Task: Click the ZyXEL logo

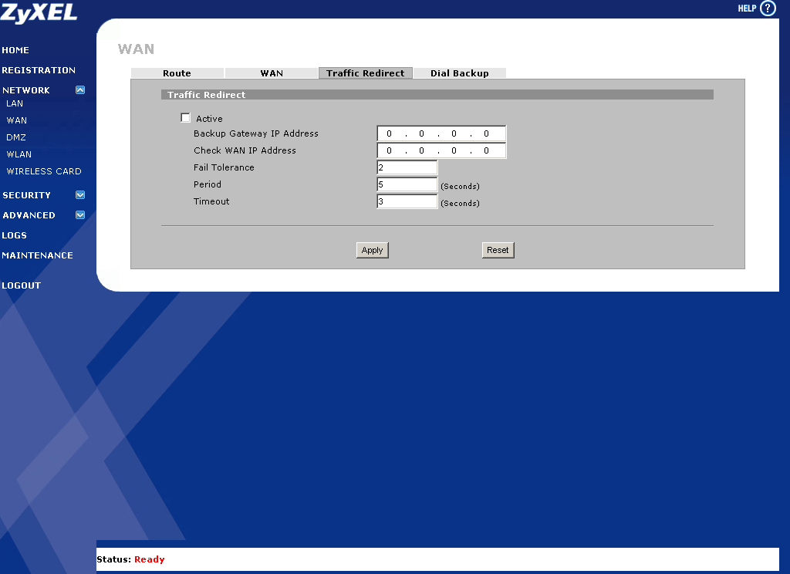Action: [x=39, y=12]
